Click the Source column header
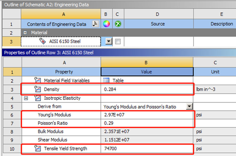236x156 pixels. click(159, 24)
